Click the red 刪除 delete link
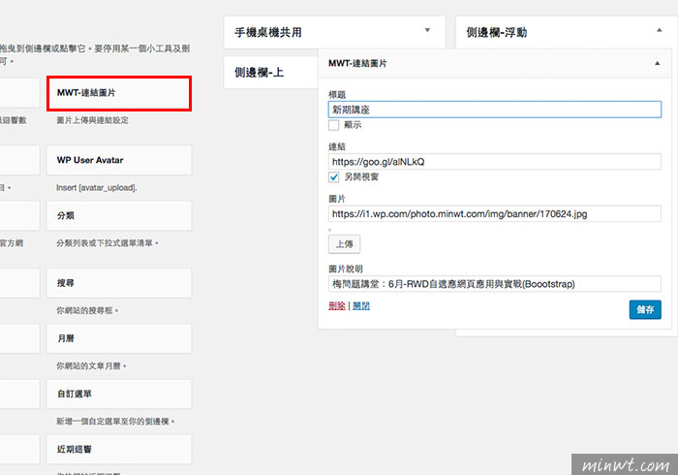Image resolution: width=678 pixels, height=475 pixels. [x=337, y=306]
